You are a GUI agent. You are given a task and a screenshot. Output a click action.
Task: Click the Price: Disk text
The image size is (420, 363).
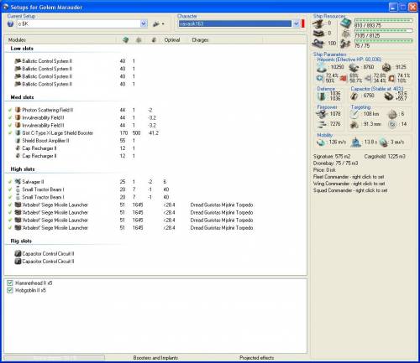[324, 170]
